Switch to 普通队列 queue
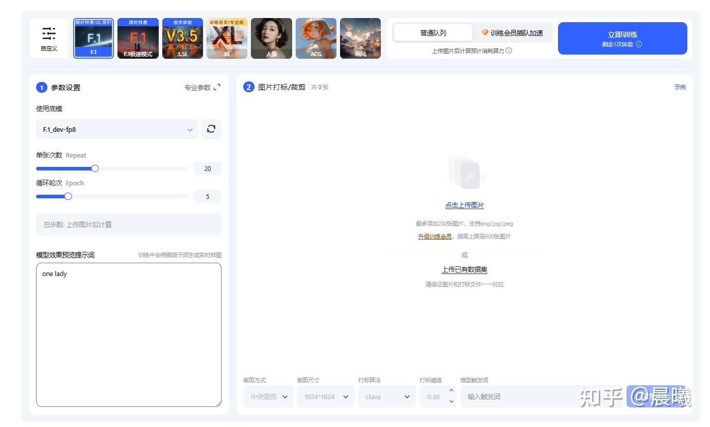This screenshot has height=427, width=710. [433, 33]
